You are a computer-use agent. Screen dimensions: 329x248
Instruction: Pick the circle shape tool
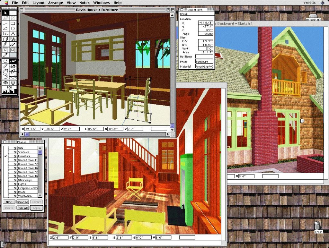pos(13,29)
